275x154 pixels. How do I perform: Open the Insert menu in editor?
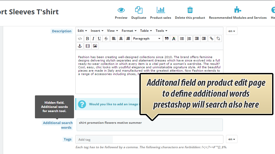click(x=97, y=31)
